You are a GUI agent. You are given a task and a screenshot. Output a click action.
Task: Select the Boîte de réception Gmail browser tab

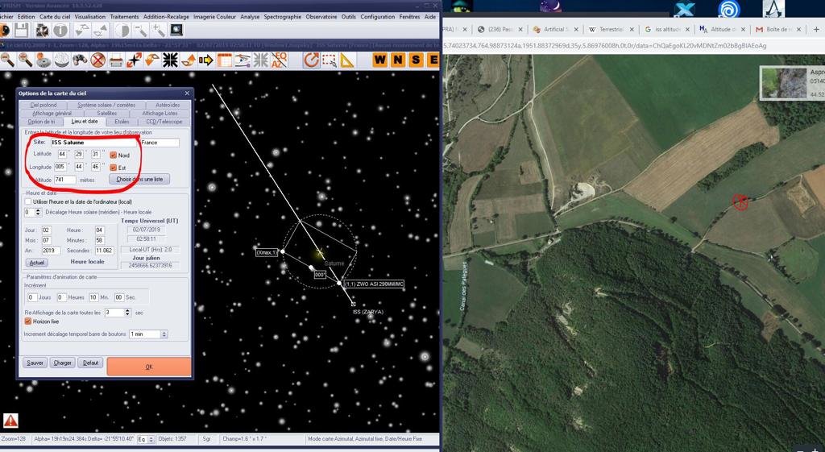pyautogui.click(x=778, y=30)
